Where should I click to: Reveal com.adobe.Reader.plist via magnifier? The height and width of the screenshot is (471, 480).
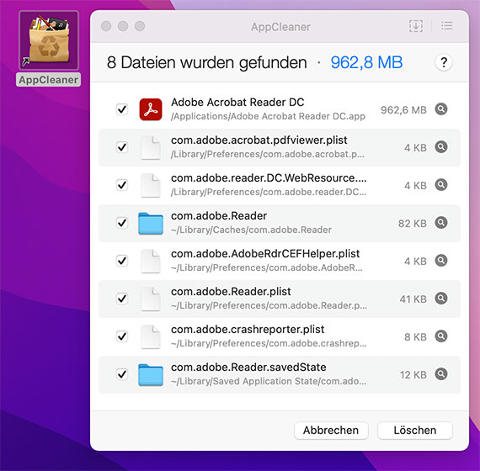(441, 299)
